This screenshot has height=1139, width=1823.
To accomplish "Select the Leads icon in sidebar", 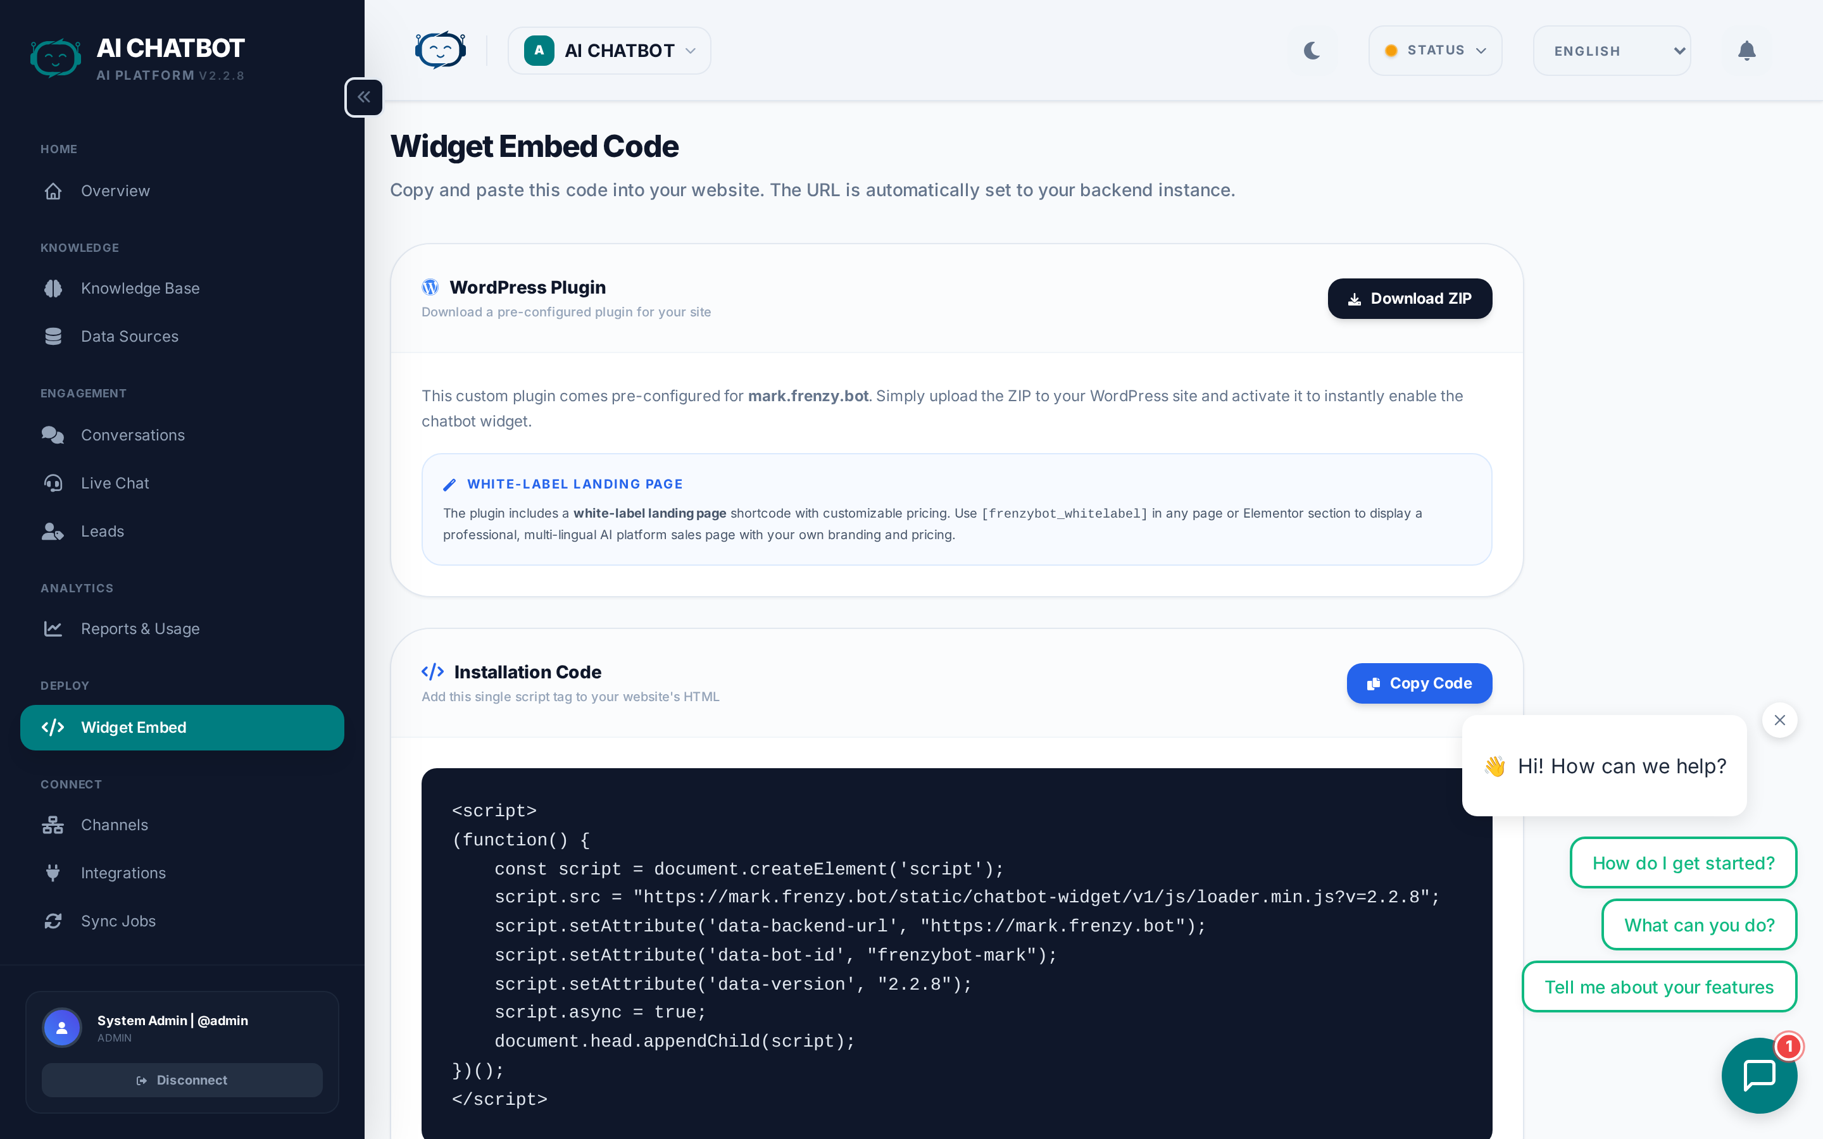I will pos(53,531).
